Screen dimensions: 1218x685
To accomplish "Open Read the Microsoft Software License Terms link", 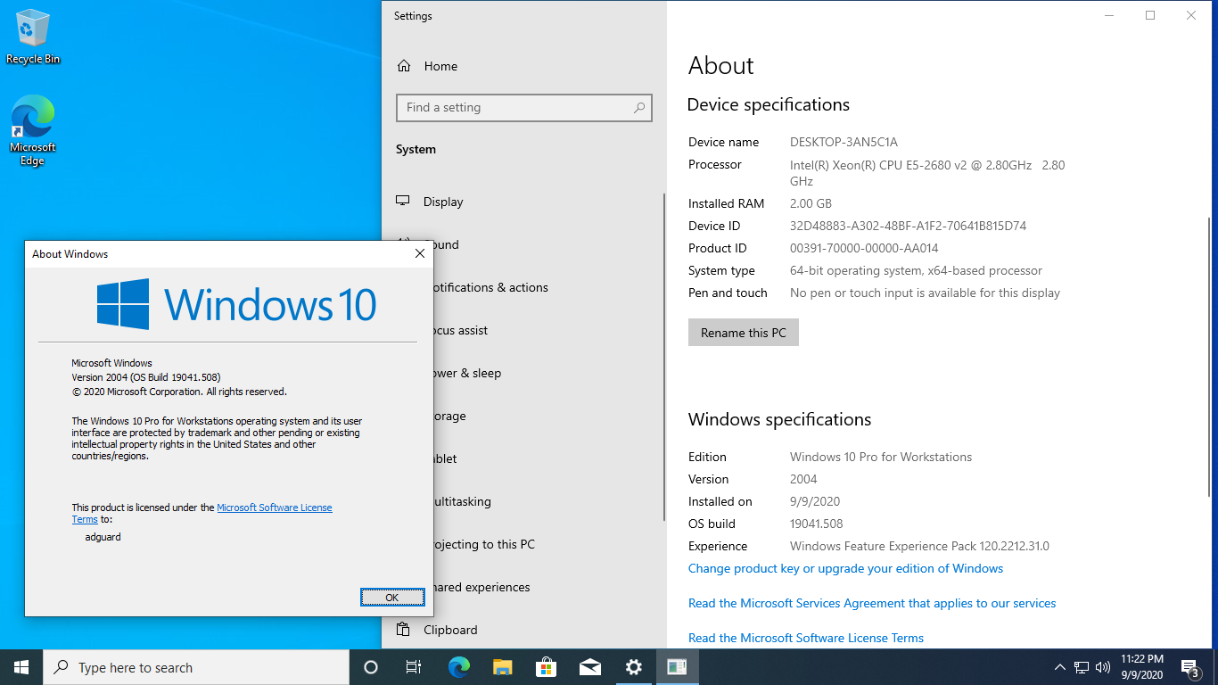I will point(806,638).
